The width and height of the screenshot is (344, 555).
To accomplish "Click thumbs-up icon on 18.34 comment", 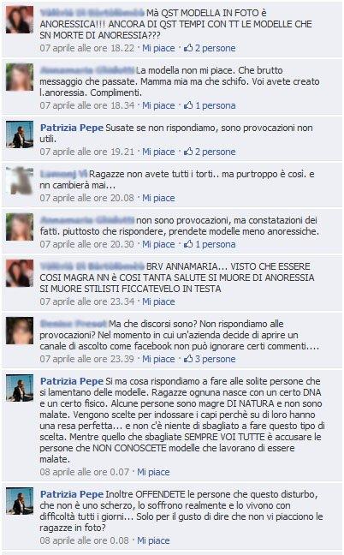I will point(188,105).
